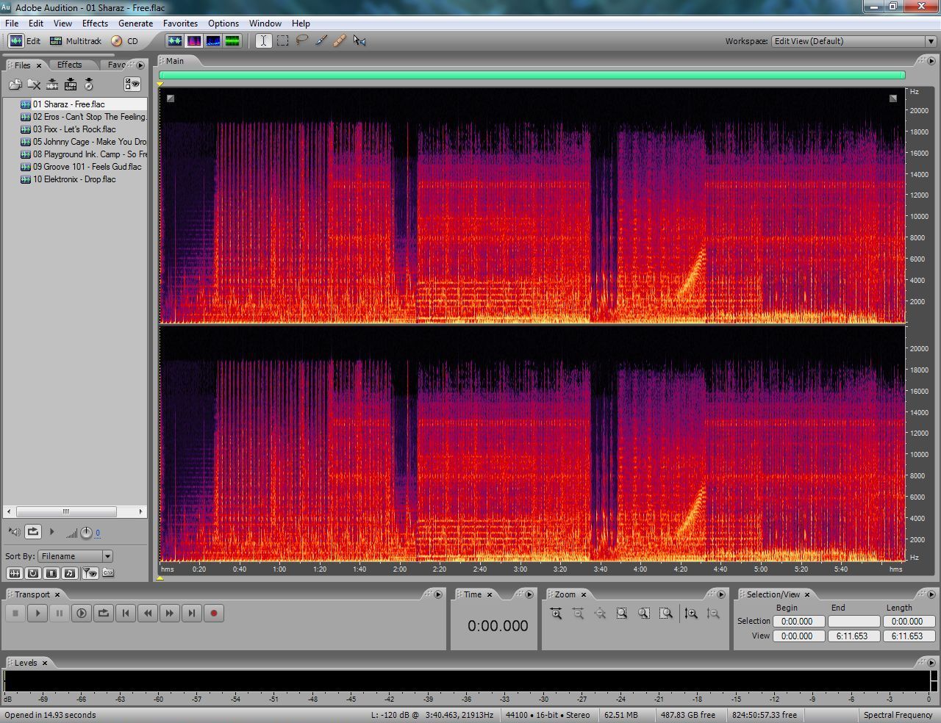Show the Spectral Frequency display
The image size is (941, 723).
(194, 41)
